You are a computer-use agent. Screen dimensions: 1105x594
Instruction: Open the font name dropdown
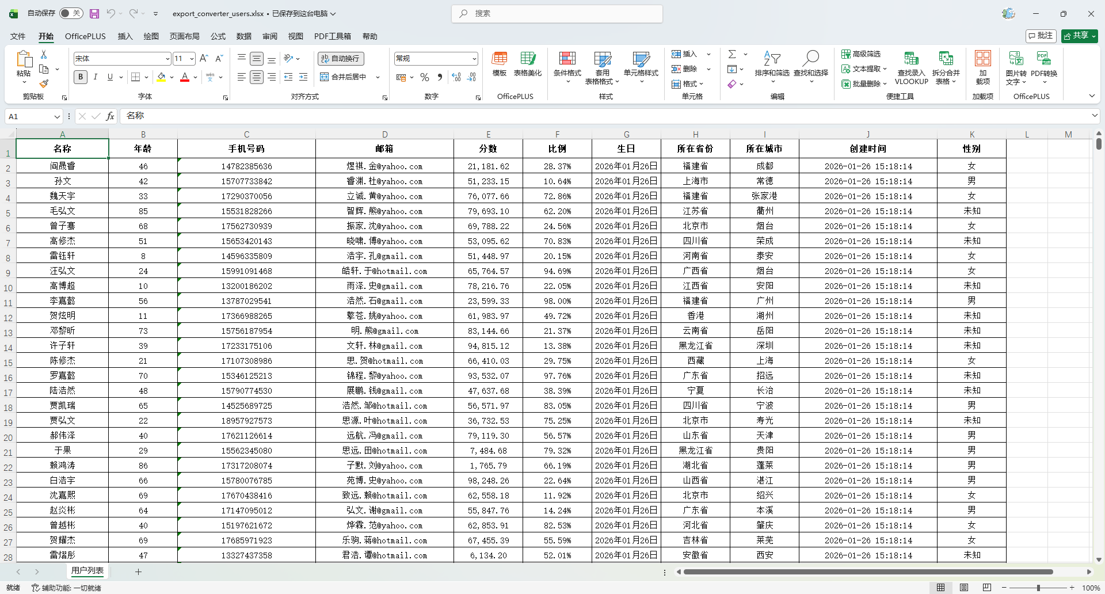click(x=167, y=59)
